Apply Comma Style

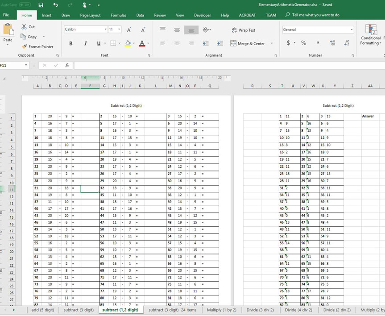tap(318, 43)
